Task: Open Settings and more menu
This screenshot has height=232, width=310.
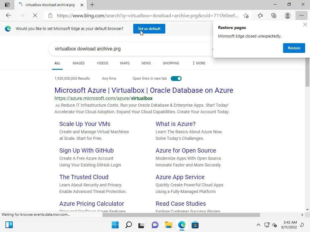Action: [x=301, y=15]
